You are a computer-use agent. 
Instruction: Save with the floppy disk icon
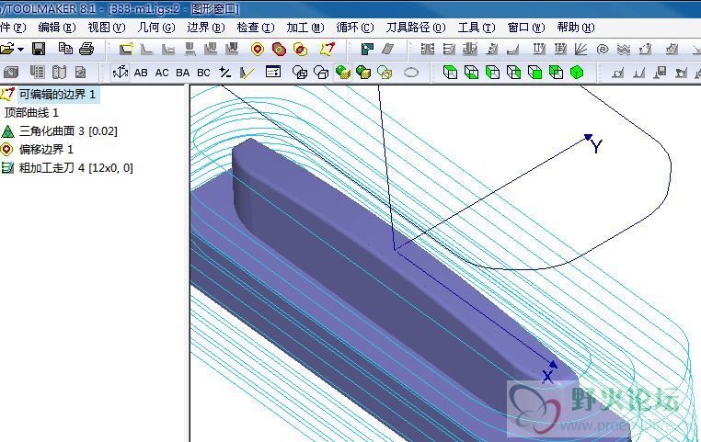pos(39,49)
